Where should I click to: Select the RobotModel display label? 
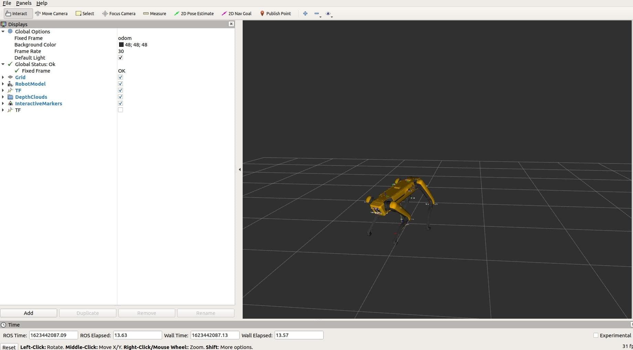30,84
